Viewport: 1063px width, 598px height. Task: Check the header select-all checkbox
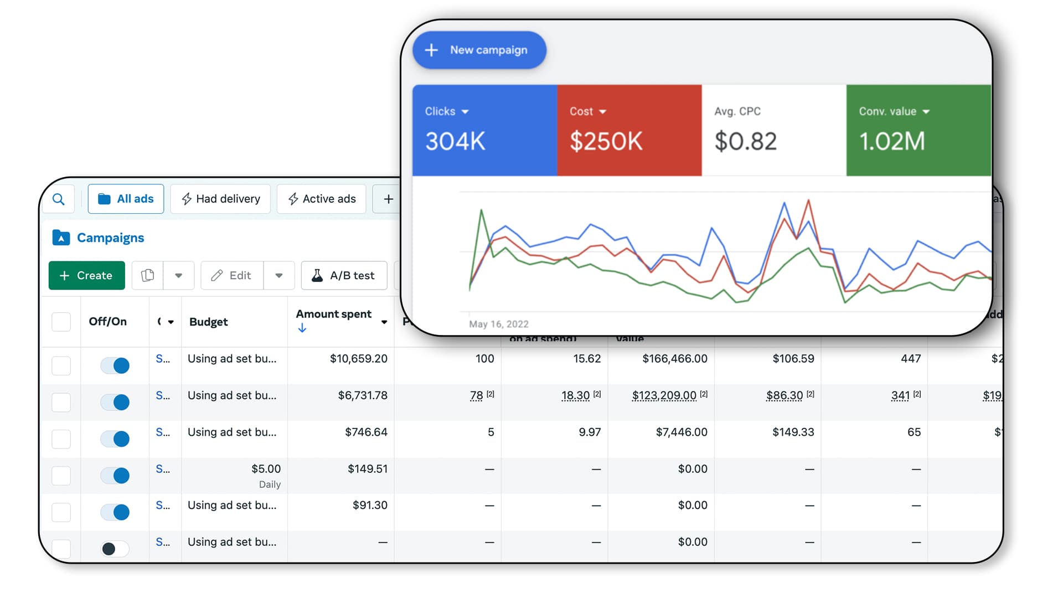point(61,322)
